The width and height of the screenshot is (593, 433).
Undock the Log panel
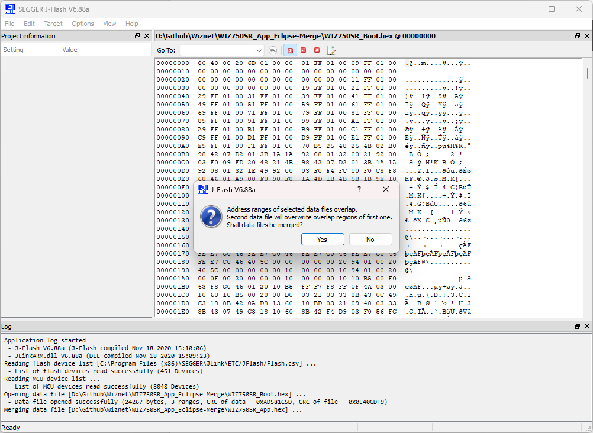[578, 327]
